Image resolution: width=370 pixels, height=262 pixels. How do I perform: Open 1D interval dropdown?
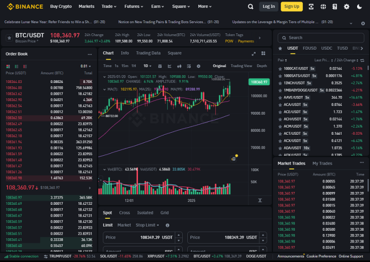[147, 66]
